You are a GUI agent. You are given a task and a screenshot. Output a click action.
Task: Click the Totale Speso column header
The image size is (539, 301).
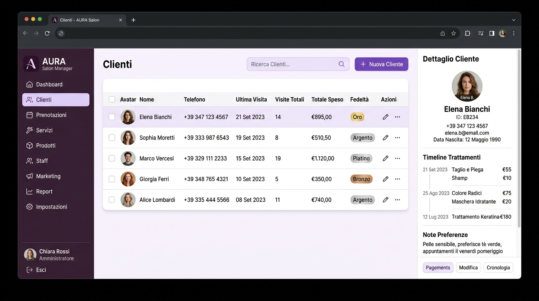click(x=327, y=100)
